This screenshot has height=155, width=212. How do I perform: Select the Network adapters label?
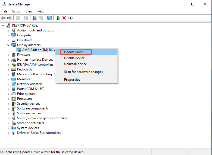pyautogui.click(x=30, y=84)
